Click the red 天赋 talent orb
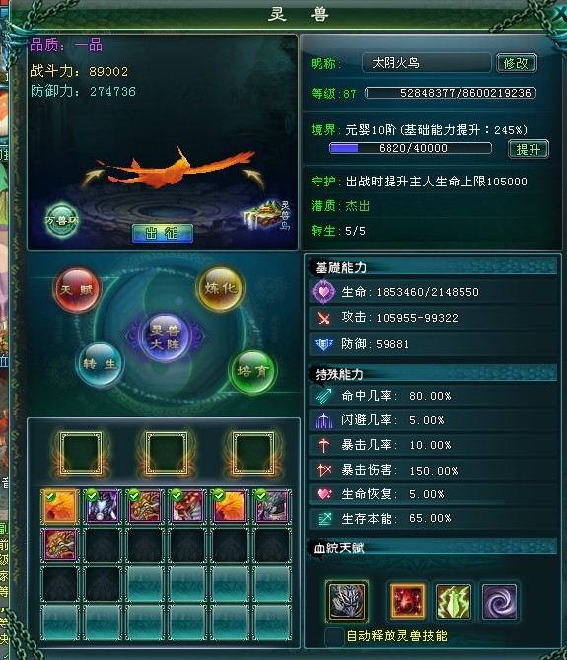Screen dimensions: 567x660 (77, 290)
